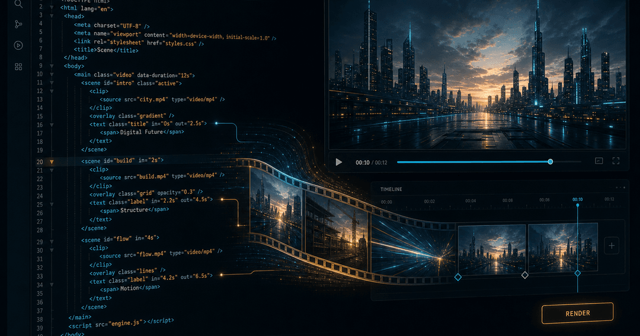Click the TIMELINE panel heading
The width and height of the screenshot is (640, 336).
[391, 189]
